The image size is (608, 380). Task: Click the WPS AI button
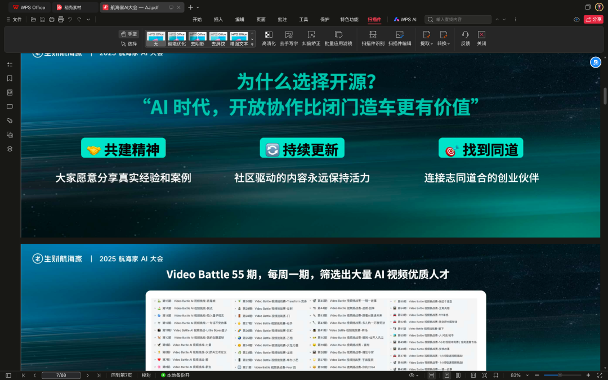click(405, 19)
